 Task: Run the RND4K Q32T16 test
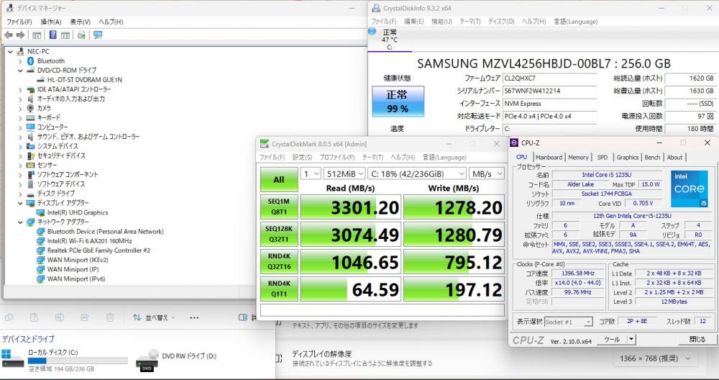click(279, 261)
